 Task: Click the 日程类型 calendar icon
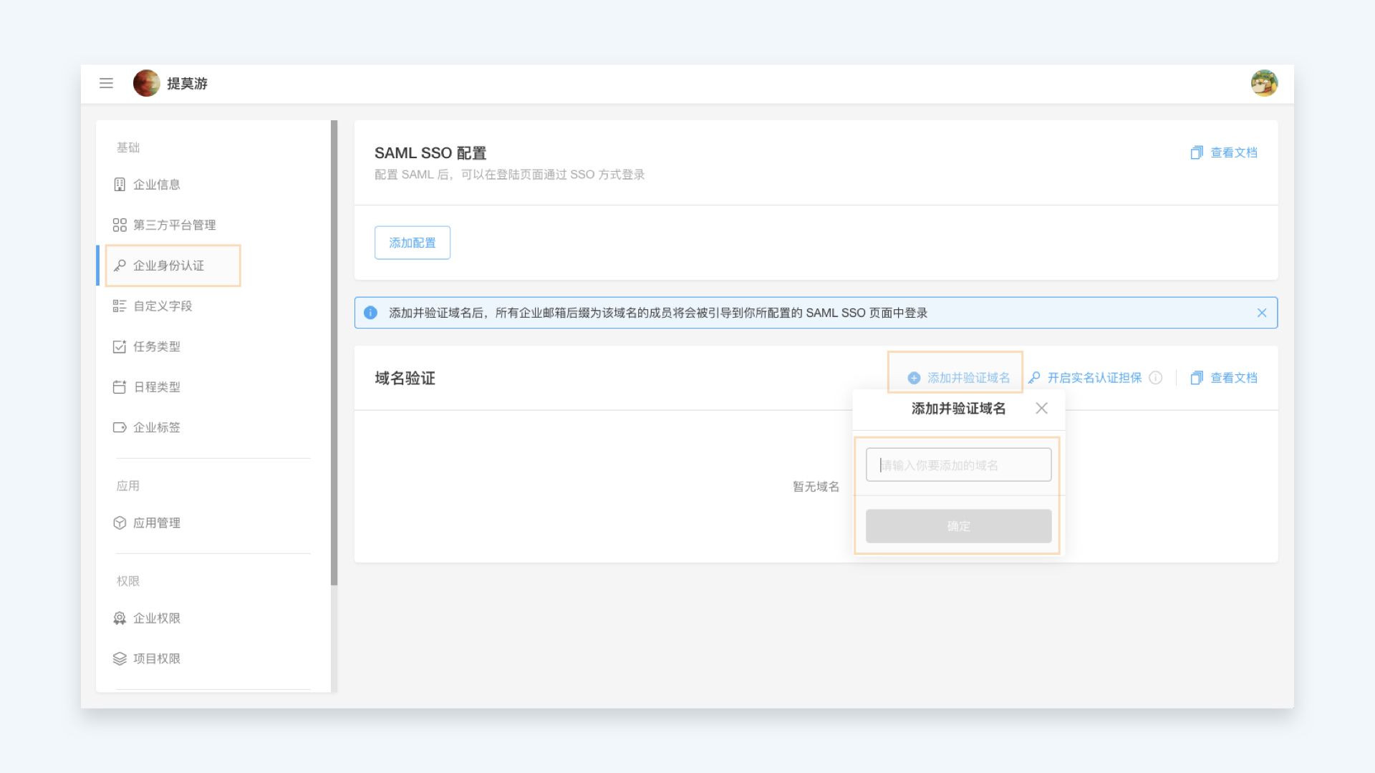click(120, 386)
